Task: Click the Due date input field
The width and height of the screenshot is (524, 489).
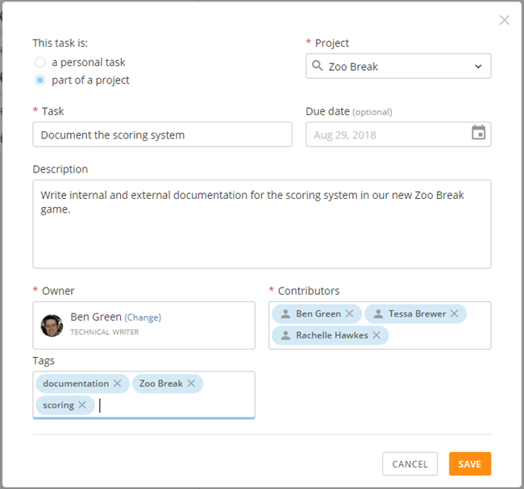Action: [385, 135]
